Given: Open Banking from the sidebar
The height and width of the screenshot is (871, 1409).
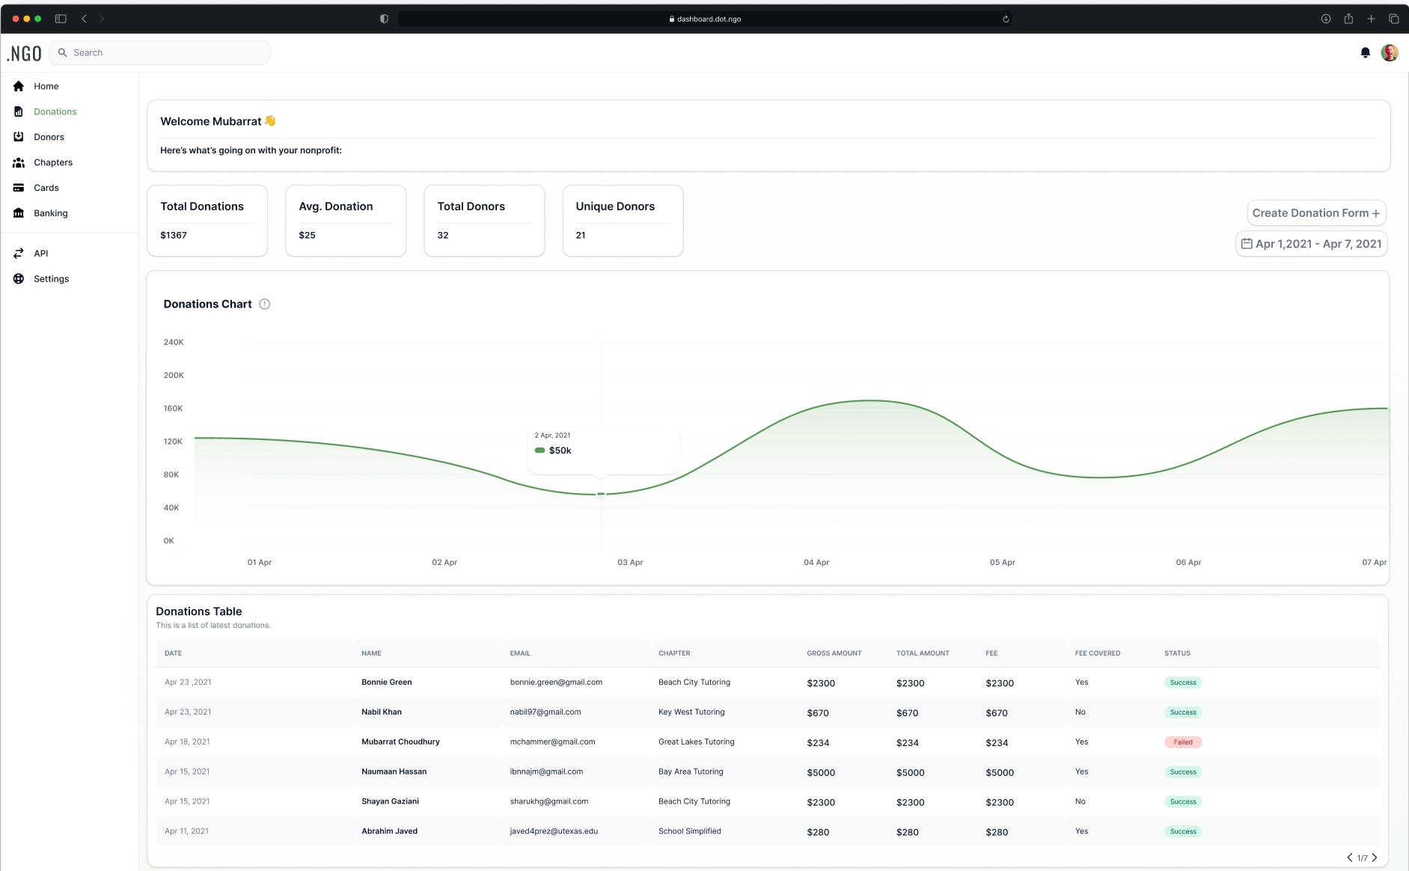Looking at the screenshot, I should [50, 213].
